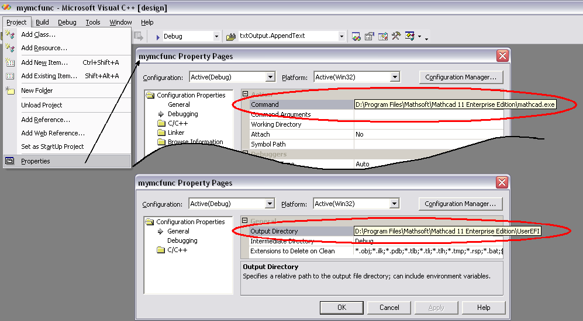This screenshot has height=321, width=583.
Task: Click the Working Directory property row
Action: pos(376,124)
